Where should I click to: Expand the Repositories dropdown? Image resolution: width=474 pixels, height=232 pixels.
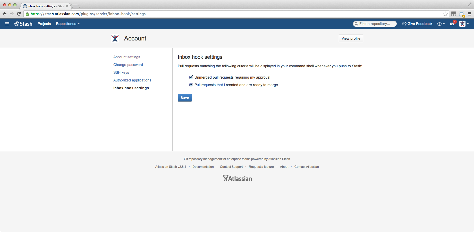click(68, 24)
